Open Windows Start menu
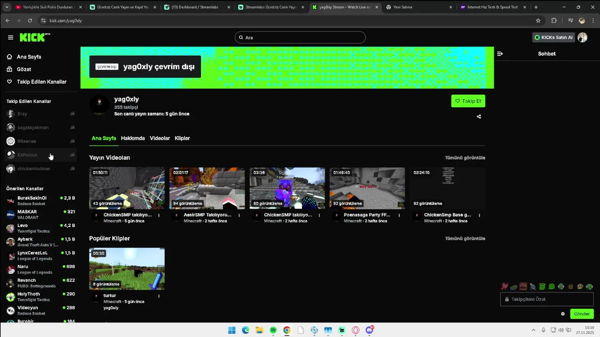600x337 pixels. coord(232,330)
